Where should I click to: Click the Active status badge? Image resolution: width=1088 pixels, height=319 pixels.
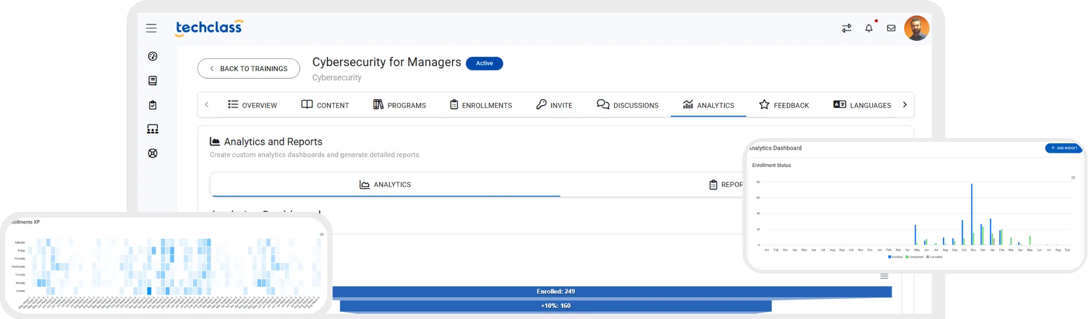(484, 63)
